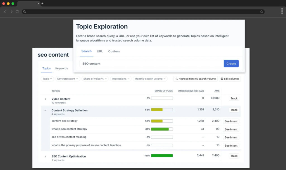The width and height of the screenshot is (286, 170).
Task: Click the browser back arrow
Action: (5, 12)
